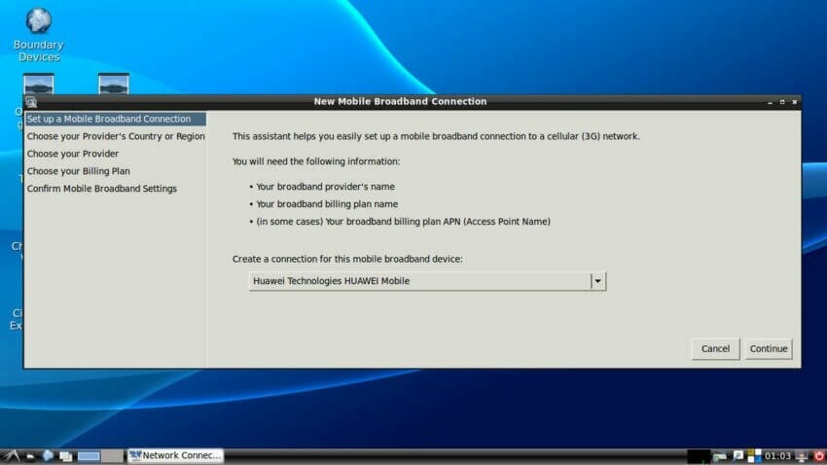Click the Huawei Technologies HUAWEI Mobile combo box
The height and width of the screenshot is (465, 827).
pos(427,281)
